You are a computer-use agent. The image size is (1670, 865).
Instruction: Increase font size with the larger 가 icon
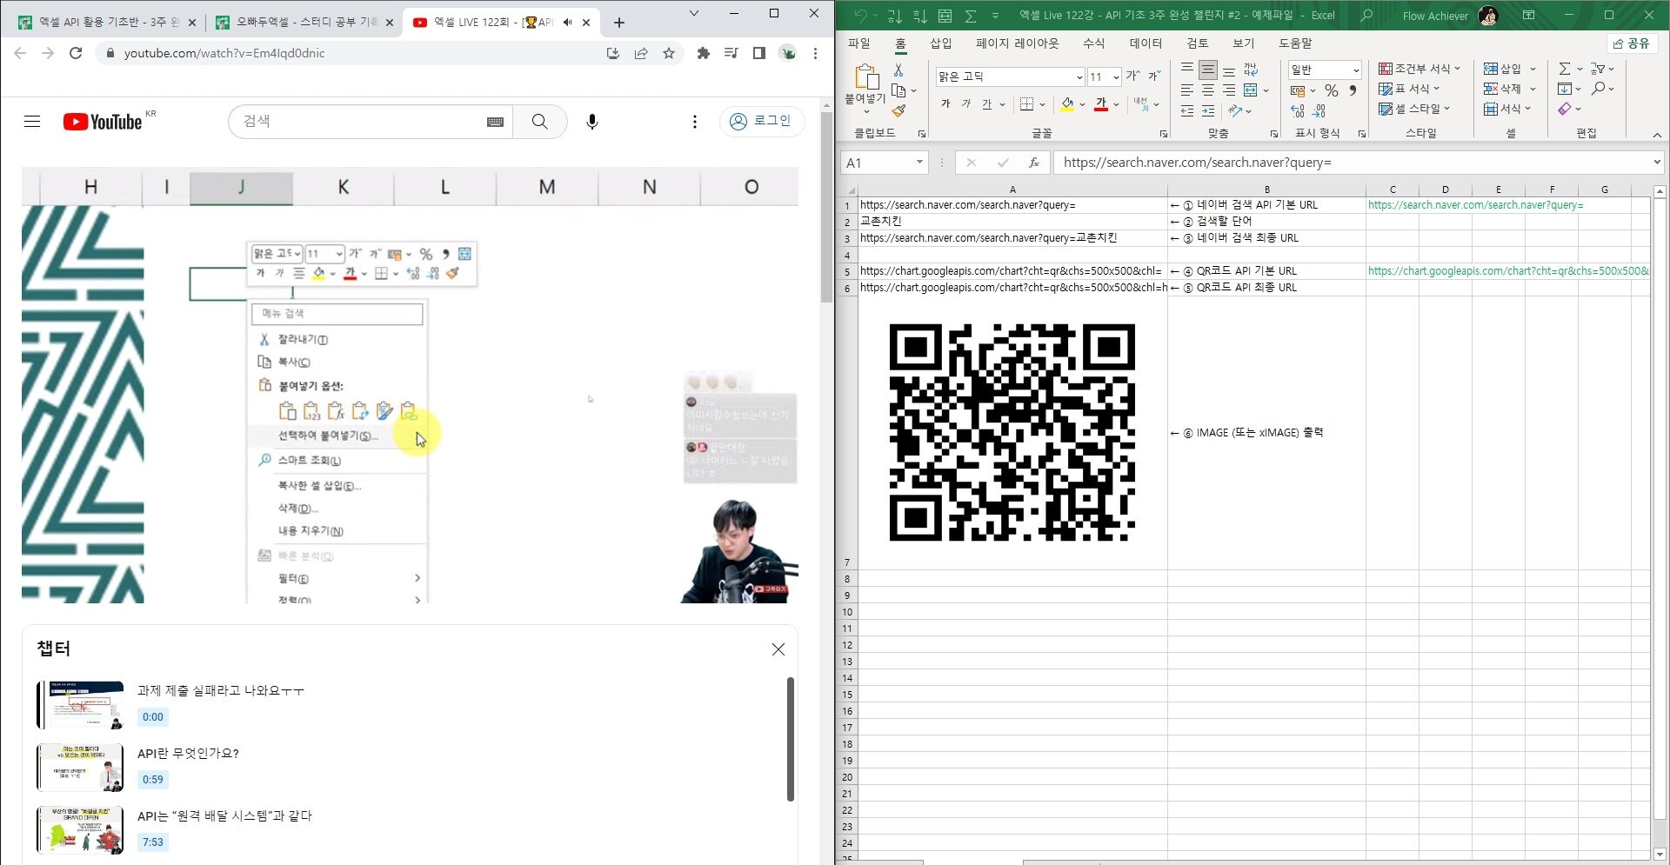pos(1133,77)
